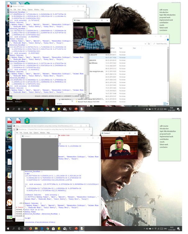Open taskbar search in the upper screenshot
188x234 pixels.
click(x=14, y=109)
